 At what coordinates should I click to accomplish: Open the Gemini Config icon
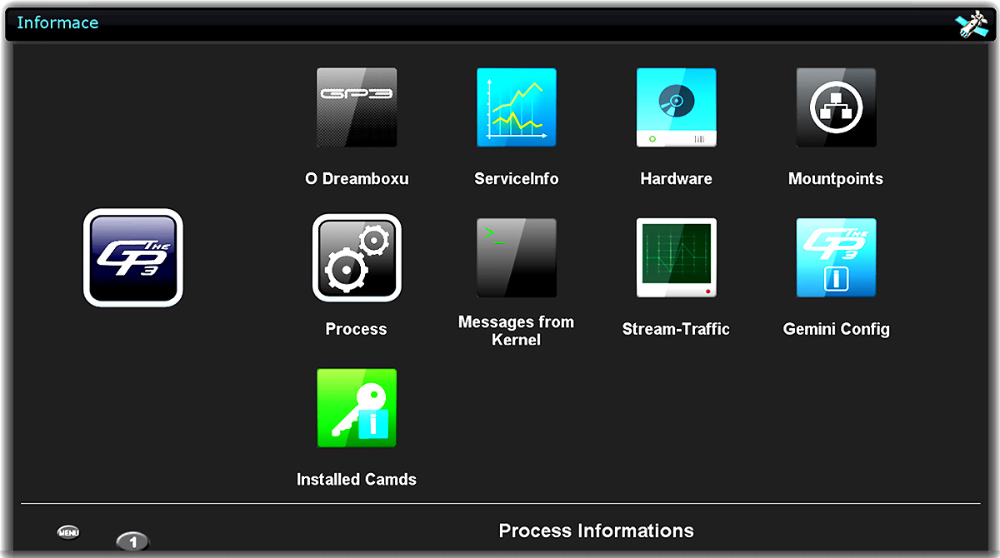point(836,258)
